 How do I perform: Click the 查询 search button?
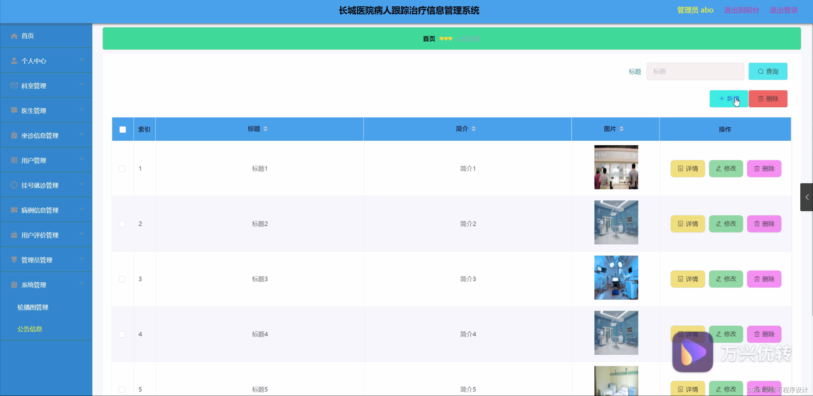[x=768, y=71]
